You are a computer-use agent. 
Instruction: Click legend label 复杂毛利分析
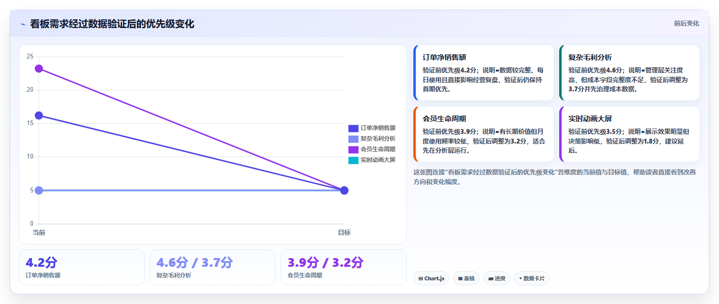pyautogui.click(x=378, y=139)
